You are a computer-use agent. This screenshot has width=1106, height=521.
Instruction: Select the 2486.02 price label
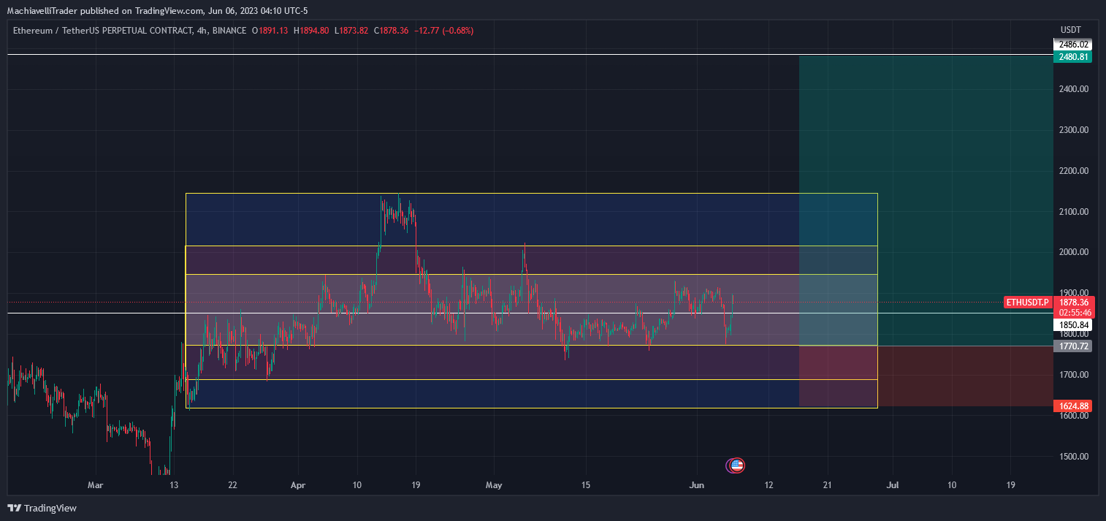click(1073, 45)
